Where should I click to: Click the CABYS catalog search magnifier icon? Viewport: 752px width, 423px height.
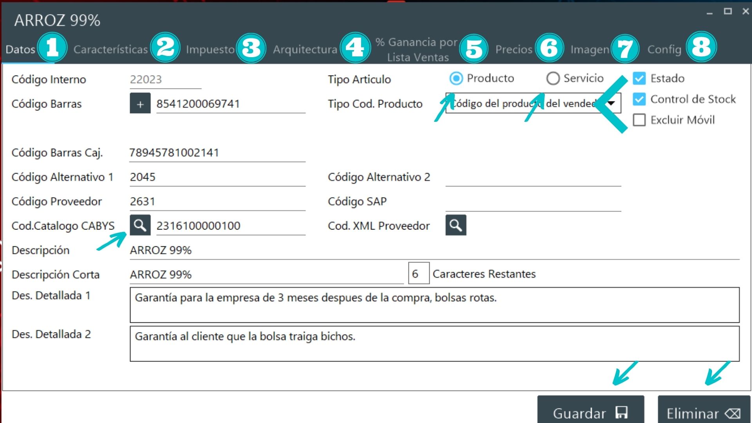(x=140, y=225)
